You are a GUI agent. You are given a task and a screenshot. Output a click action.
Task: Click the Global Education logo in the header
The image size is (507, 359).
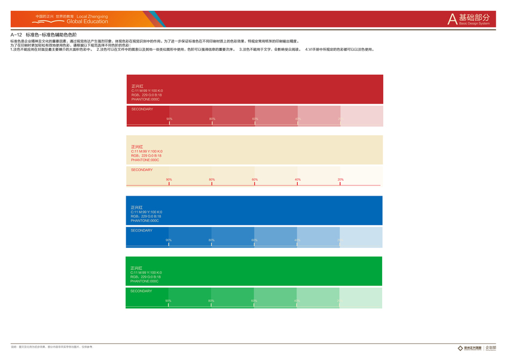71,19
